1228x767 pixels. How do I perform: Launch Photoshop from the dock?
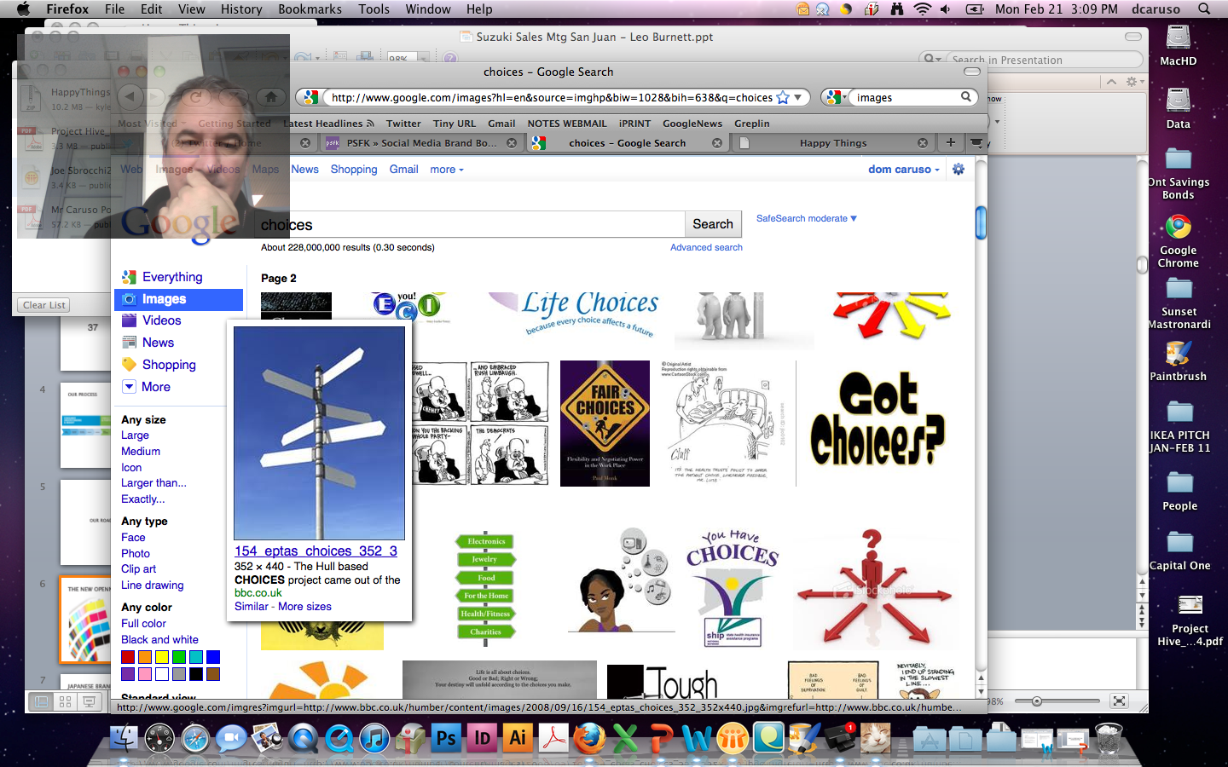446,738
